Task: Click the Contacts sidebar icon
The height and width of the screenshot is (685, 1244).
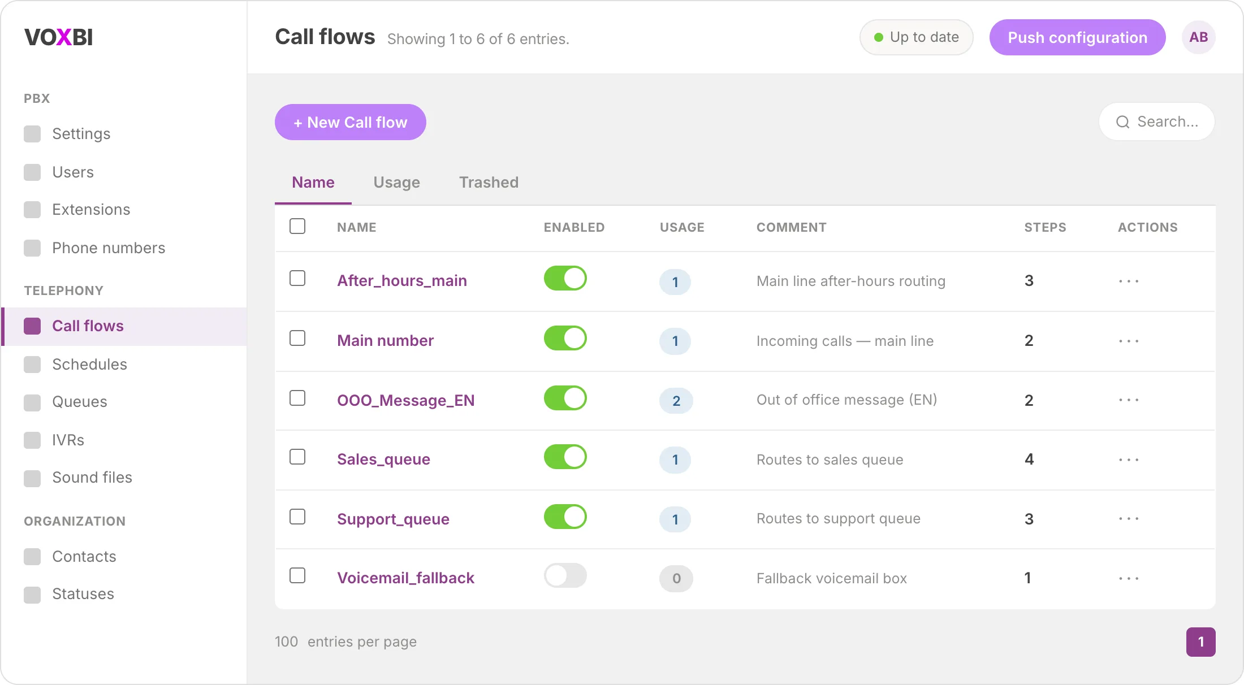Action: click(x=32, y=557)
